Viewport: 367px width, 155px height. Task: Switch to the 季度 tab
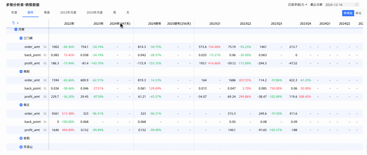pos(47,12)
